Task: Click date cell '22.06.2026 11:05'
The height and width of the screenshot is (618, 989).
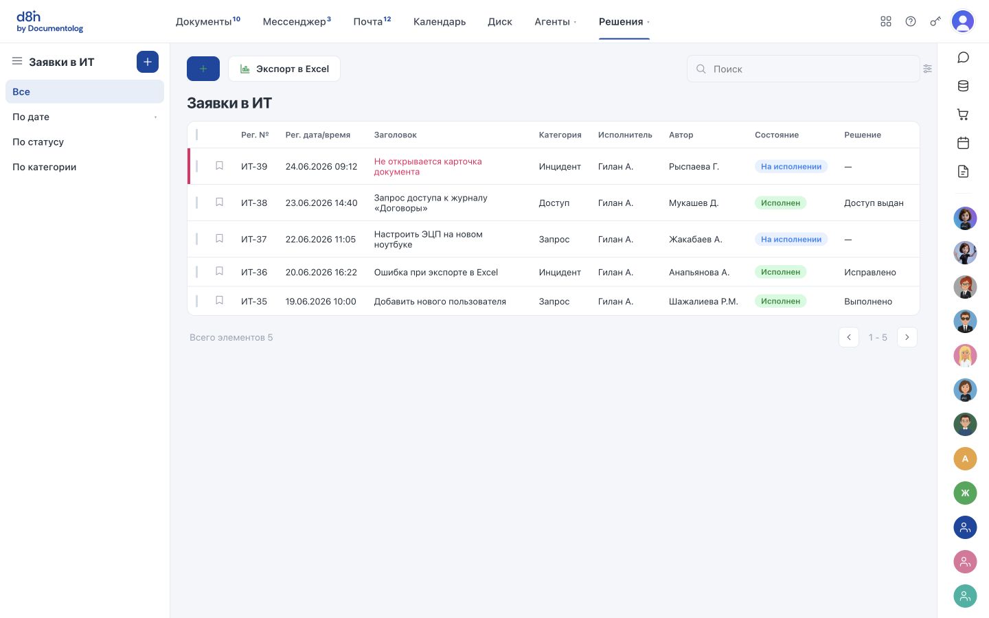Action: point(321,239)
